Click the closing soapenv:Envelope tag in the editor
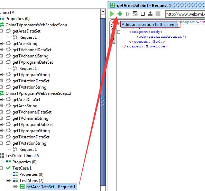This screenshot has width=205, height=191. coord(145,46)
